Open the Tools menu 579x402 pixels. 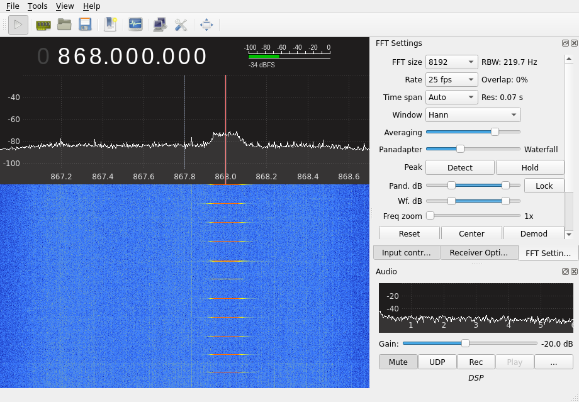(37, 6)
